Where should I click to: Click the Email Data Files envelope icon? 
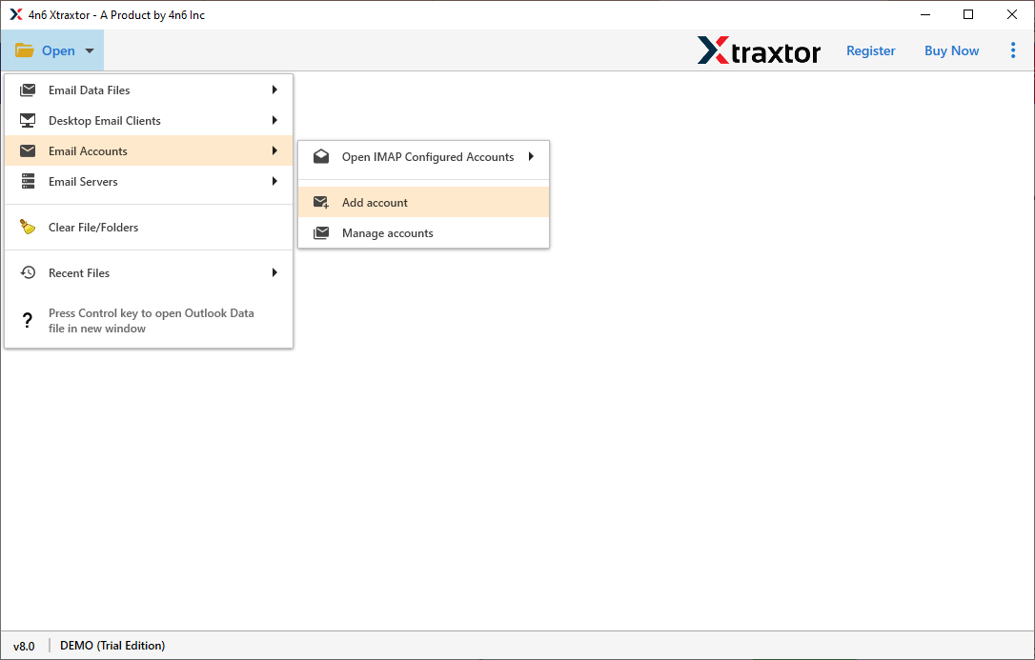click(x=27, y=90)
